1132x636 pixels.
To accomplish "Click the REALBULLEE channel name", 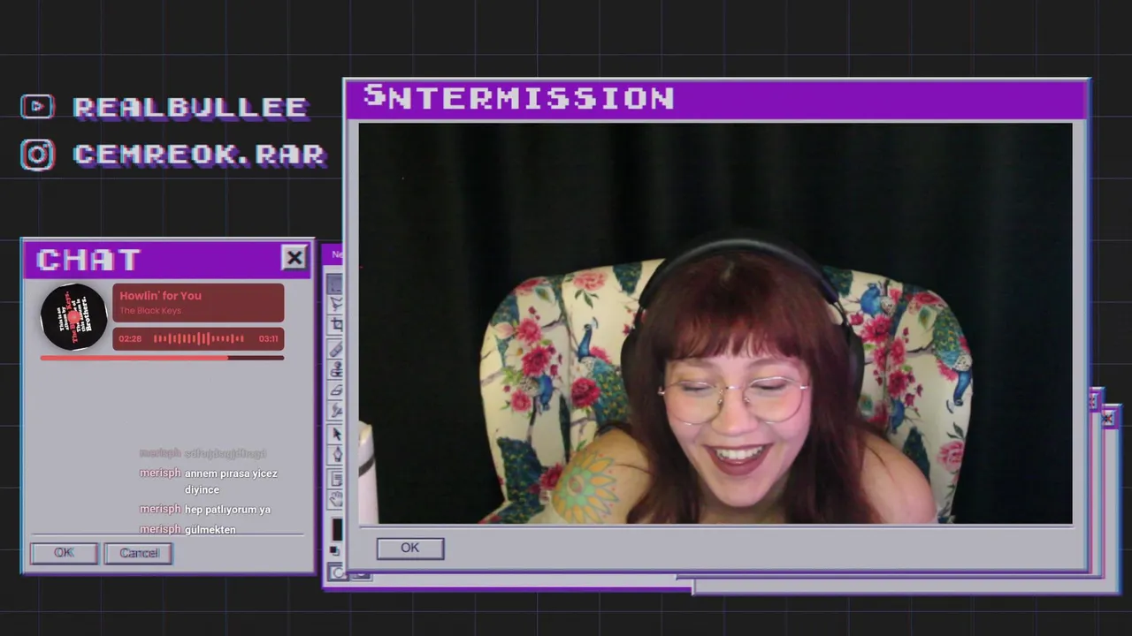I will (190, 107).
